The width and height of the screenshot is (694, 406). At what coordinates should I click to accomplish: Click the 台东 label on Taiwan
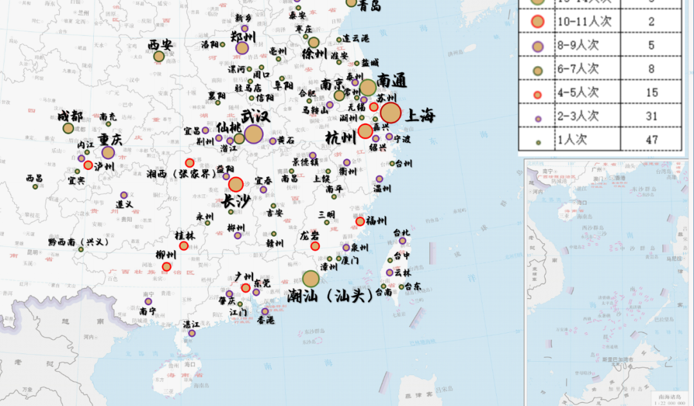pos(413,286)
